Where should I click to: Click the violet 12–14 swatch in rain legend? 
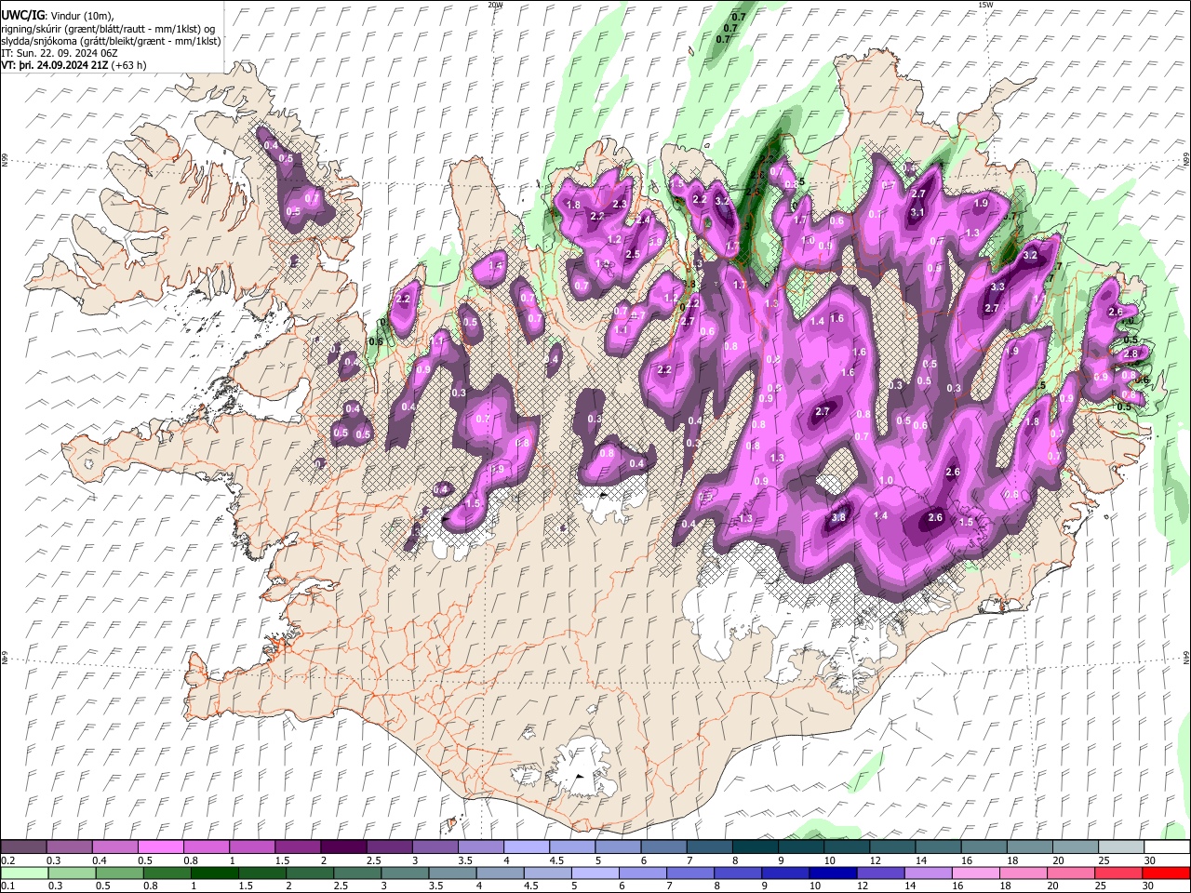(880, 873)
